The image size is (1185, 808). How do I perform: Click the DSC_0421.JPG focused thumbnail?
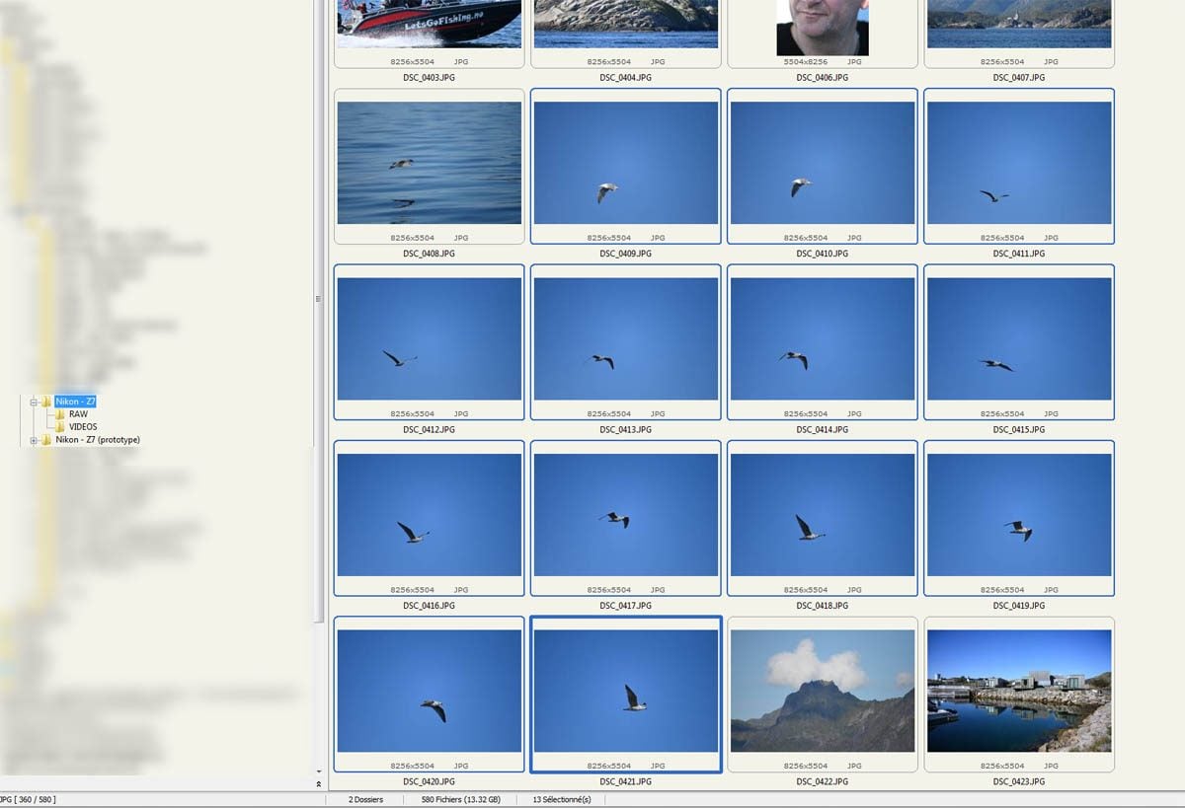pos(625,691)
